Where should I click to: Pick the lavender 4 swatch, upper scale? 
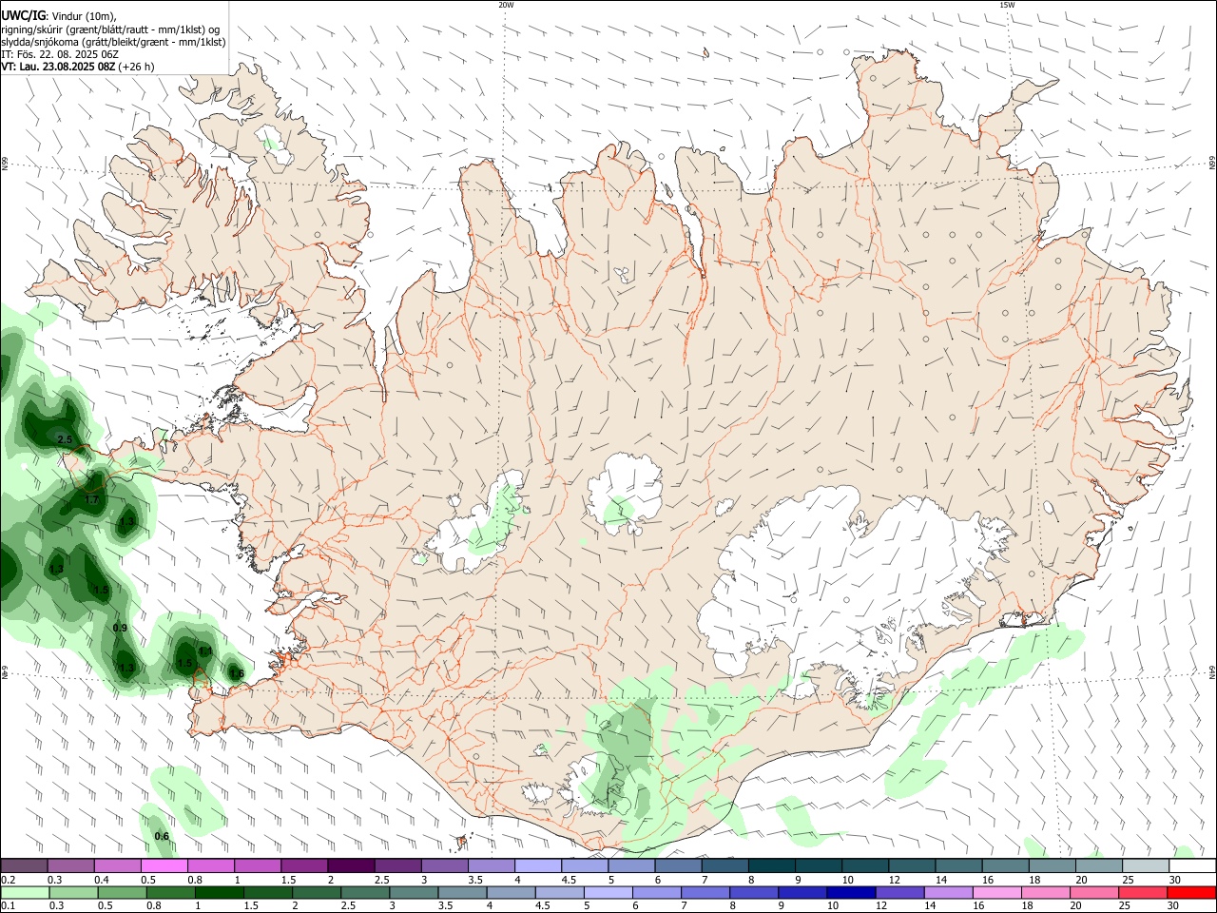(538, 866)
